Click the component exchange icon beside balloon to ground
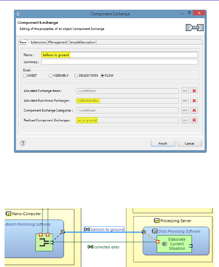Screen dimensions: 219x267 coord(87,229)
